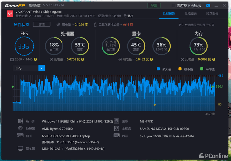Click the FPS 336 circular gauge
Screen dimensions: 231x161
coord(24,46)
